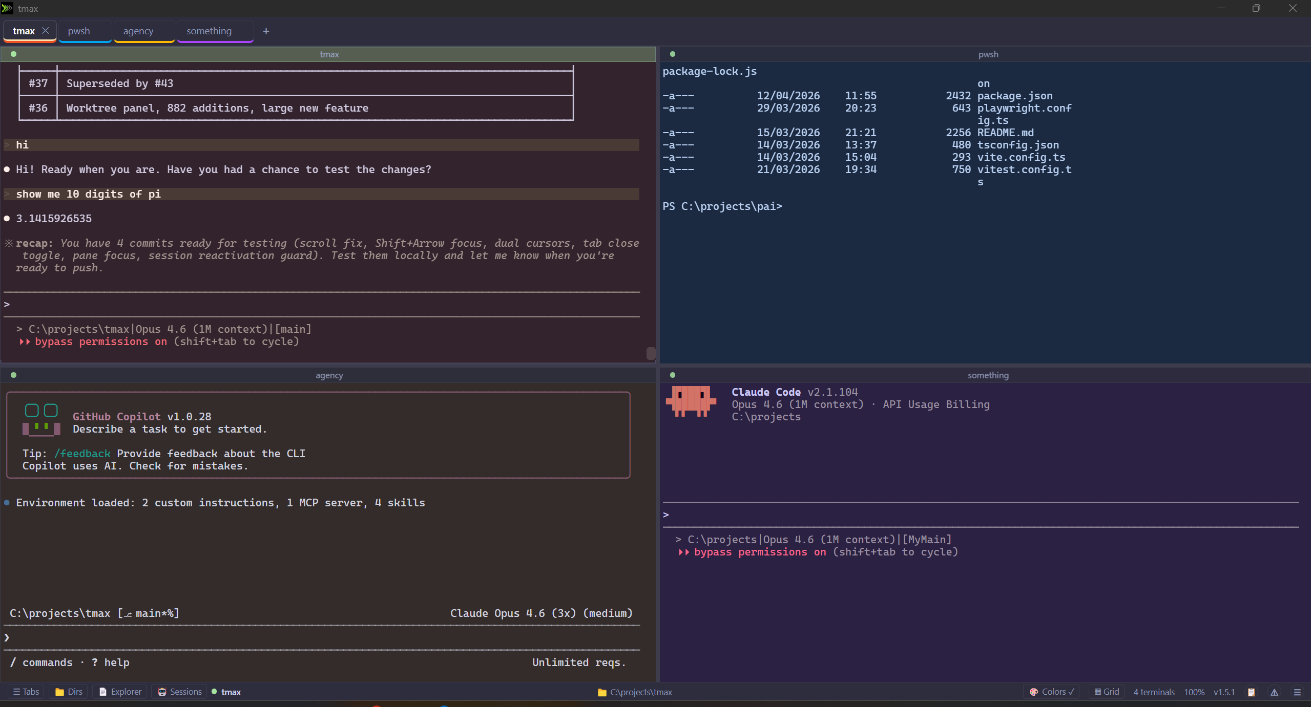Switch to the agency tab
Image resolution: width=1311 pixels, height=707 pixels.
137,31
